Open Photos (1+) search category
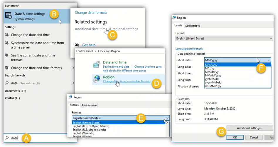Screen dimensions: 278x147 (x=12, y=98)
